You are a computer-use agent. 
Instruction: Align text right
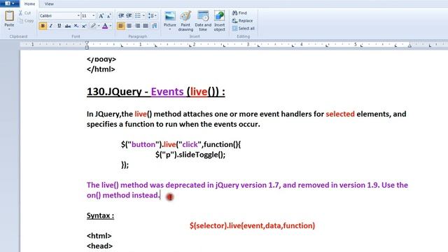(x=137, y=26)
